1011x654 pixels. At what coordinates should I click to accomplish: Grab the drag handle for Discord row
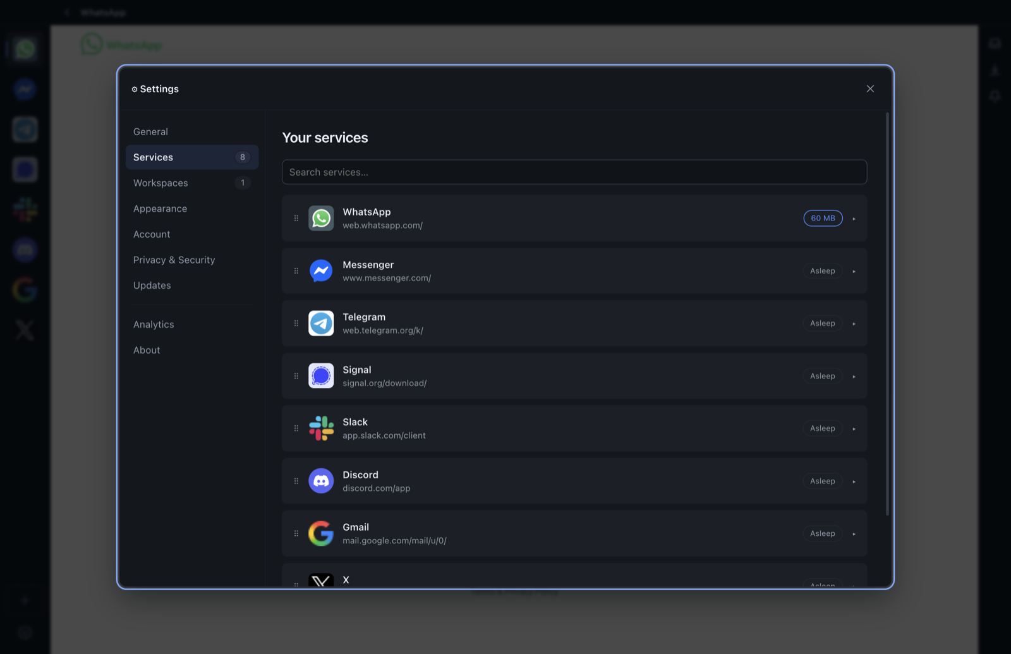[296, 481]
